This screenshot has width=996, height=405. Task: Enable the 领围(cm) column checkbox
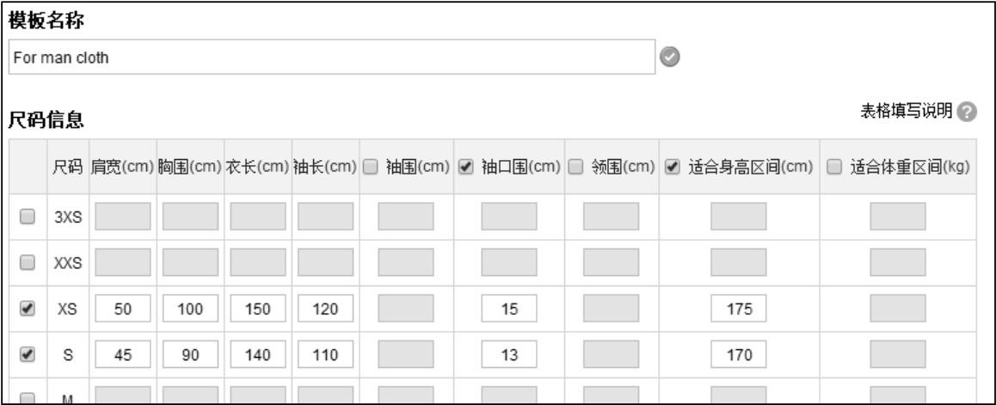pyautogui.click(x=575, y=167)
